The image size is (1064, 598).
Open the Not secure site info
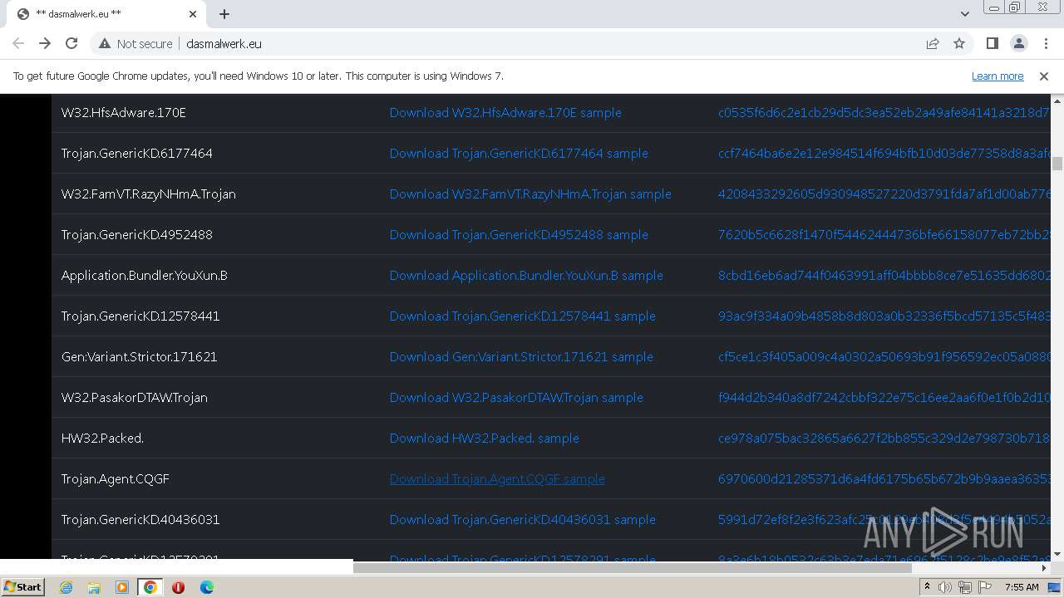tap(135, 43)
